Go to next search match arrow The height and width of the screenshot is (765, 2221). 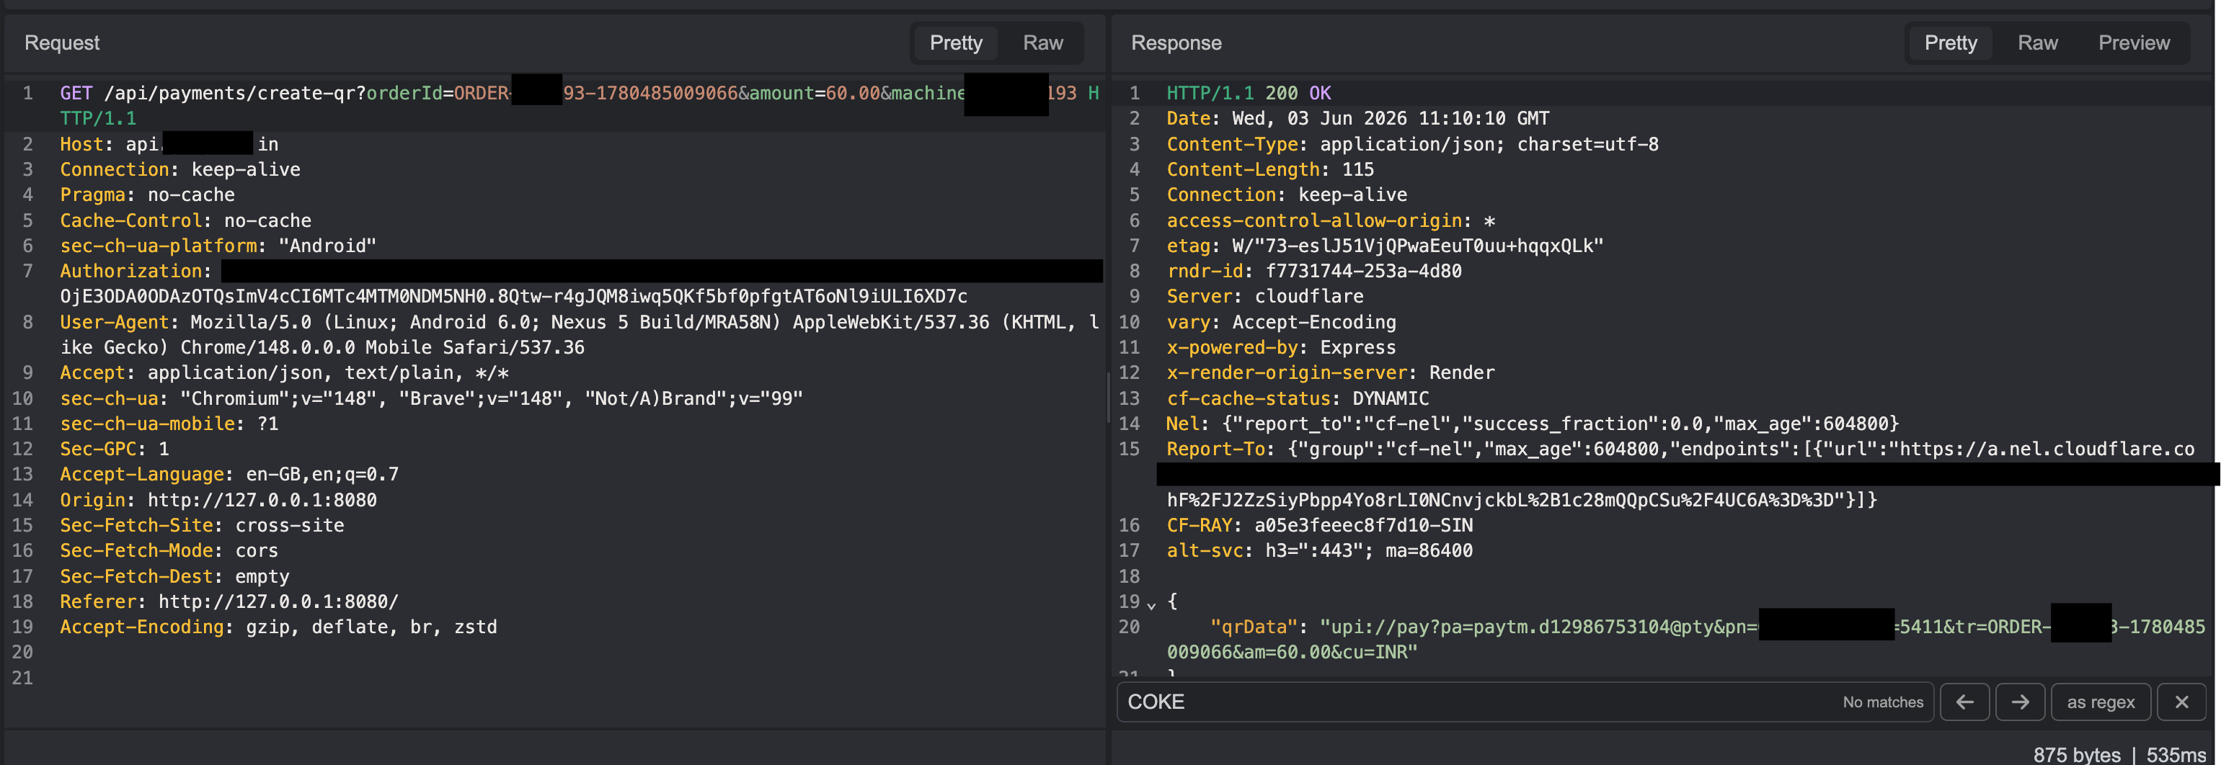click(x=2019, y=702)
